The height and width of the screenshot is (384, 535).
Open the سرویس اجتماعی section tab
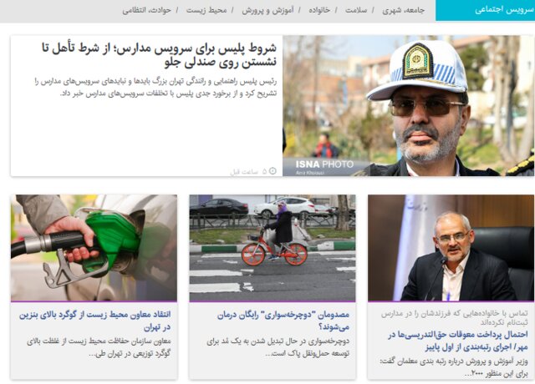[x=485, y=10]
